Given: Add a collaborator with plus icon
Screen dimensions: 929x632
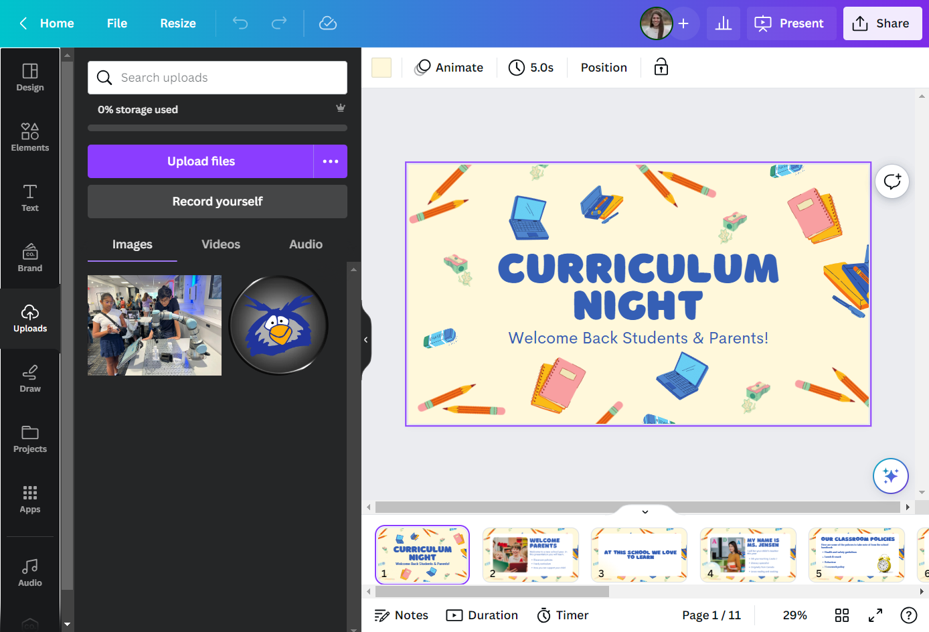Looking at the screenshot, I should [683, 23].
